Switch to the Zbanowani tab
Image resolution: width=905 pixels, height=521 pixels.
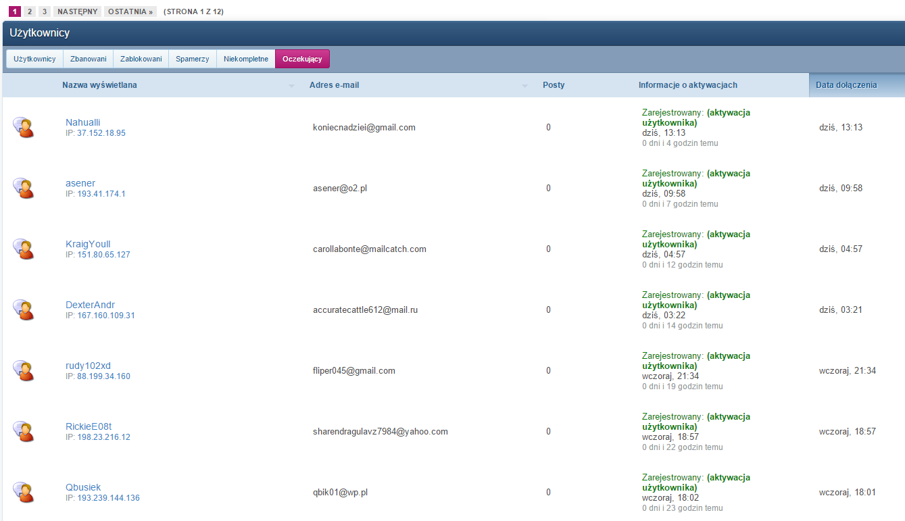(88, 59)
